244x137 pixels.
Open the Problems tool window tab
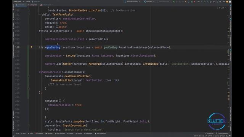(39, 134)
